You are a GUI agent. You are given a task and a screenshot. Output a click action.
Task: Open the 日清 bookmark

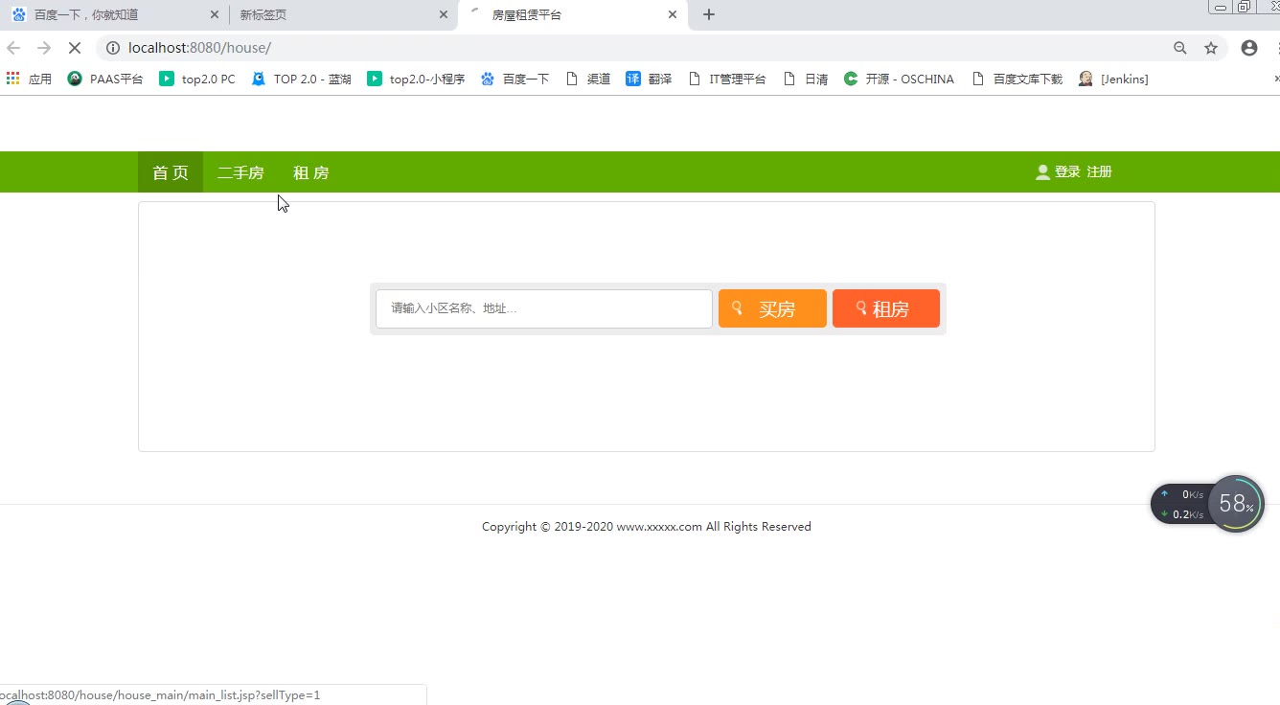pos(806,80)
